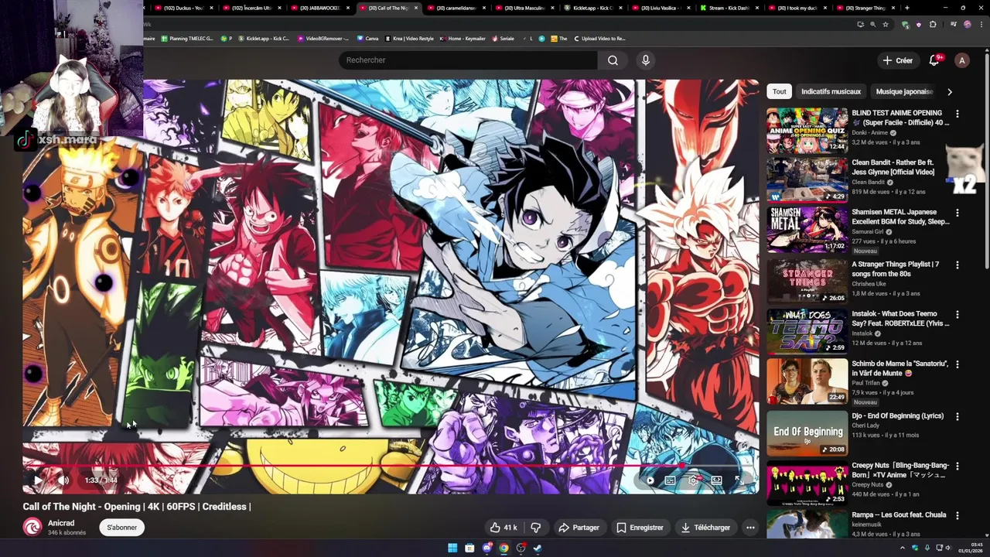Viewport: 990px width, 557px height.
Task: Show hidden system tray icons
Action: pos(902,548)
